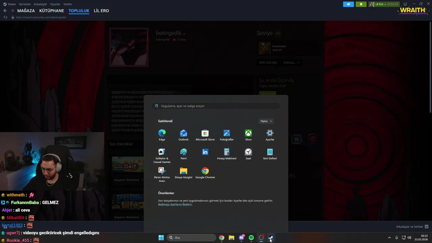Open the Görünüm menu
Screen dimensions: 432x243
tap(25, 4)
